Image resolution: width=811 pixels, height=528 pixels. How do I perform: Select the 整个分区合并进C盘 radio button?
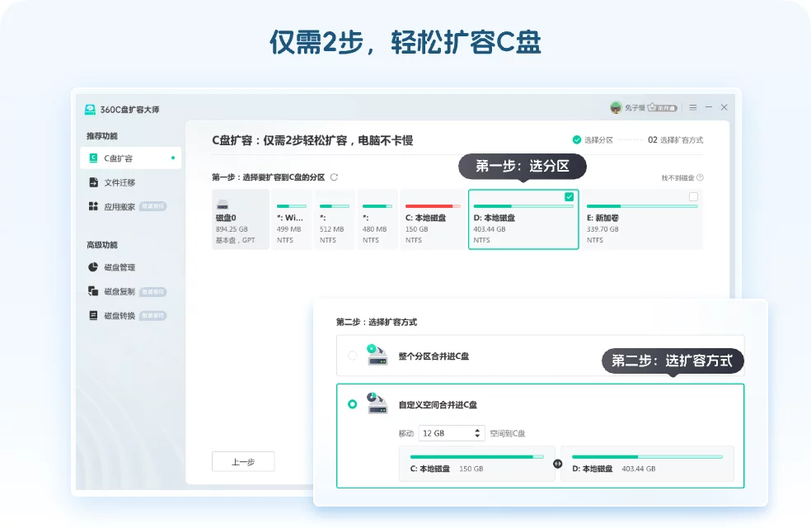click(x=353, y=356)
